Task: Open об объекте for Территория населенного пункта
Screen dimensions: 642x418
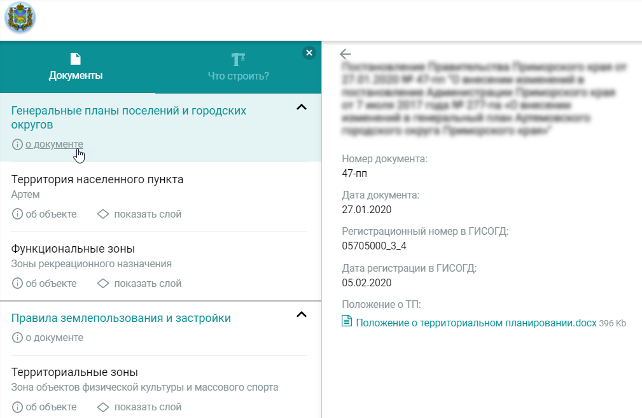Action: (45, 214)
